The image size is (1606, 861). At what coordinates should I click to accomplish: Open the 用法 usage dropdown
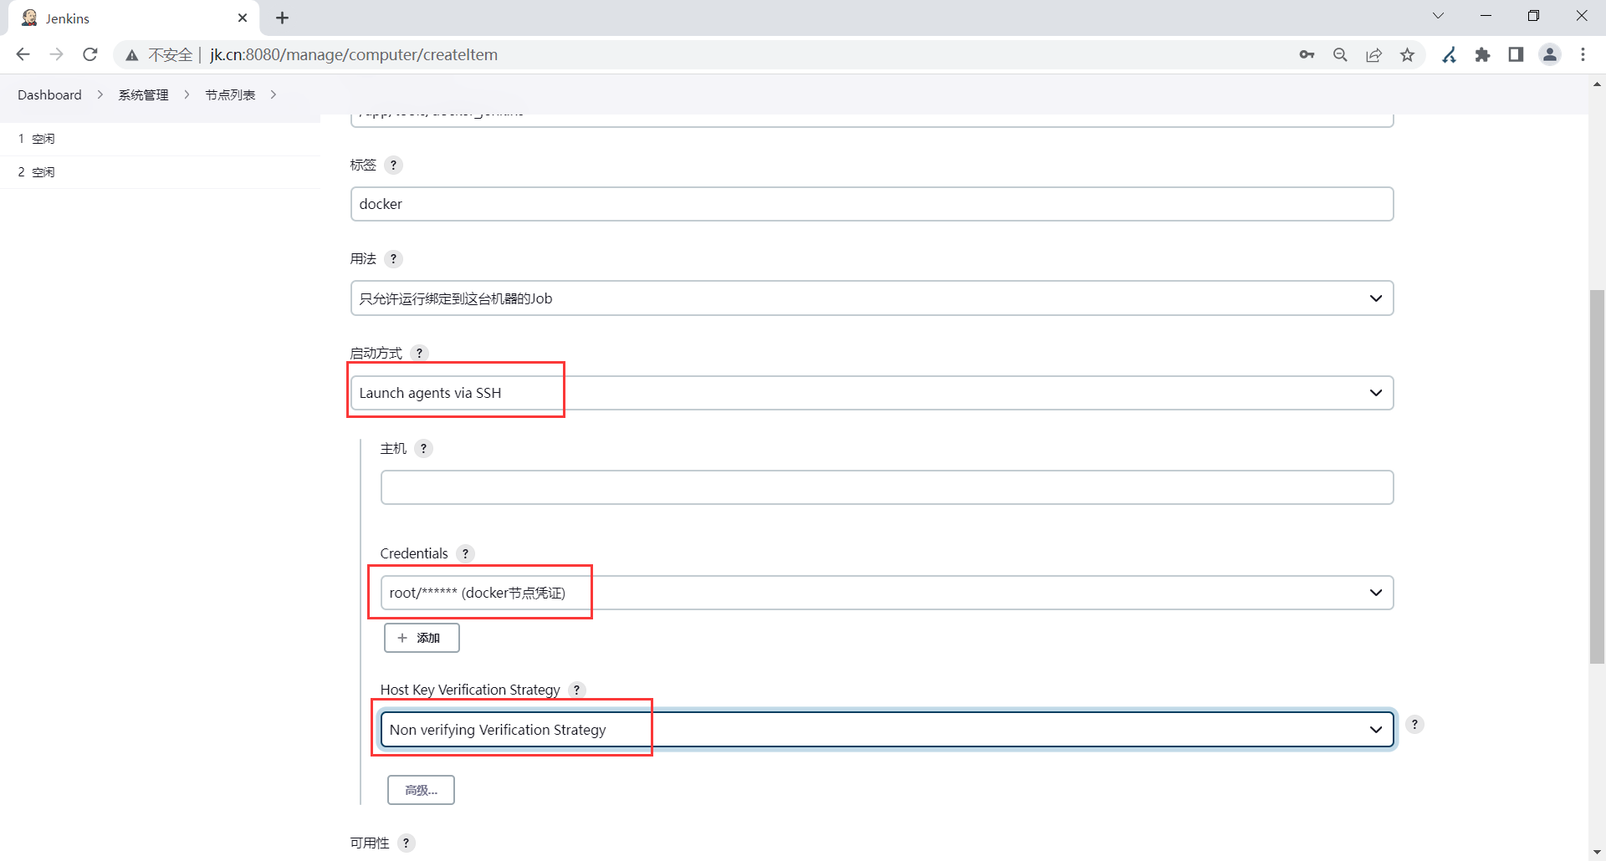click(872, 298)
